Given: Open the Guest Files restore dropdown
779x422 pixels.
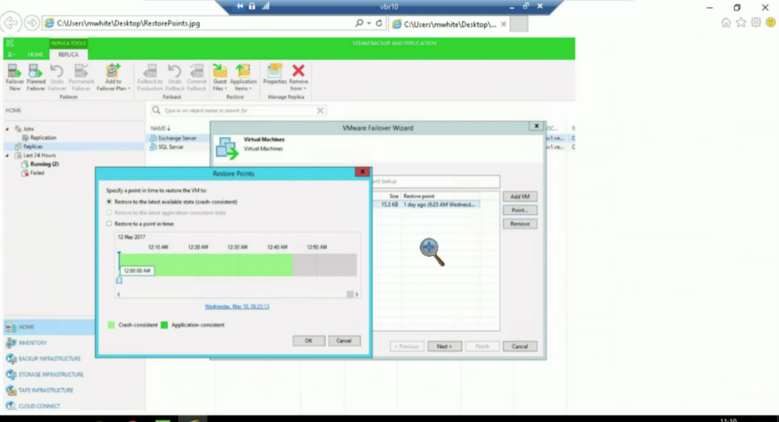Looking at the screenshot, I should click(220, 77).
